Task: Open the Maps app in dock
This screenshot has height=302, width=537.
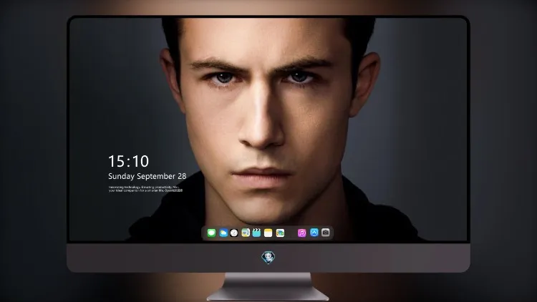Action: (246, 233)
